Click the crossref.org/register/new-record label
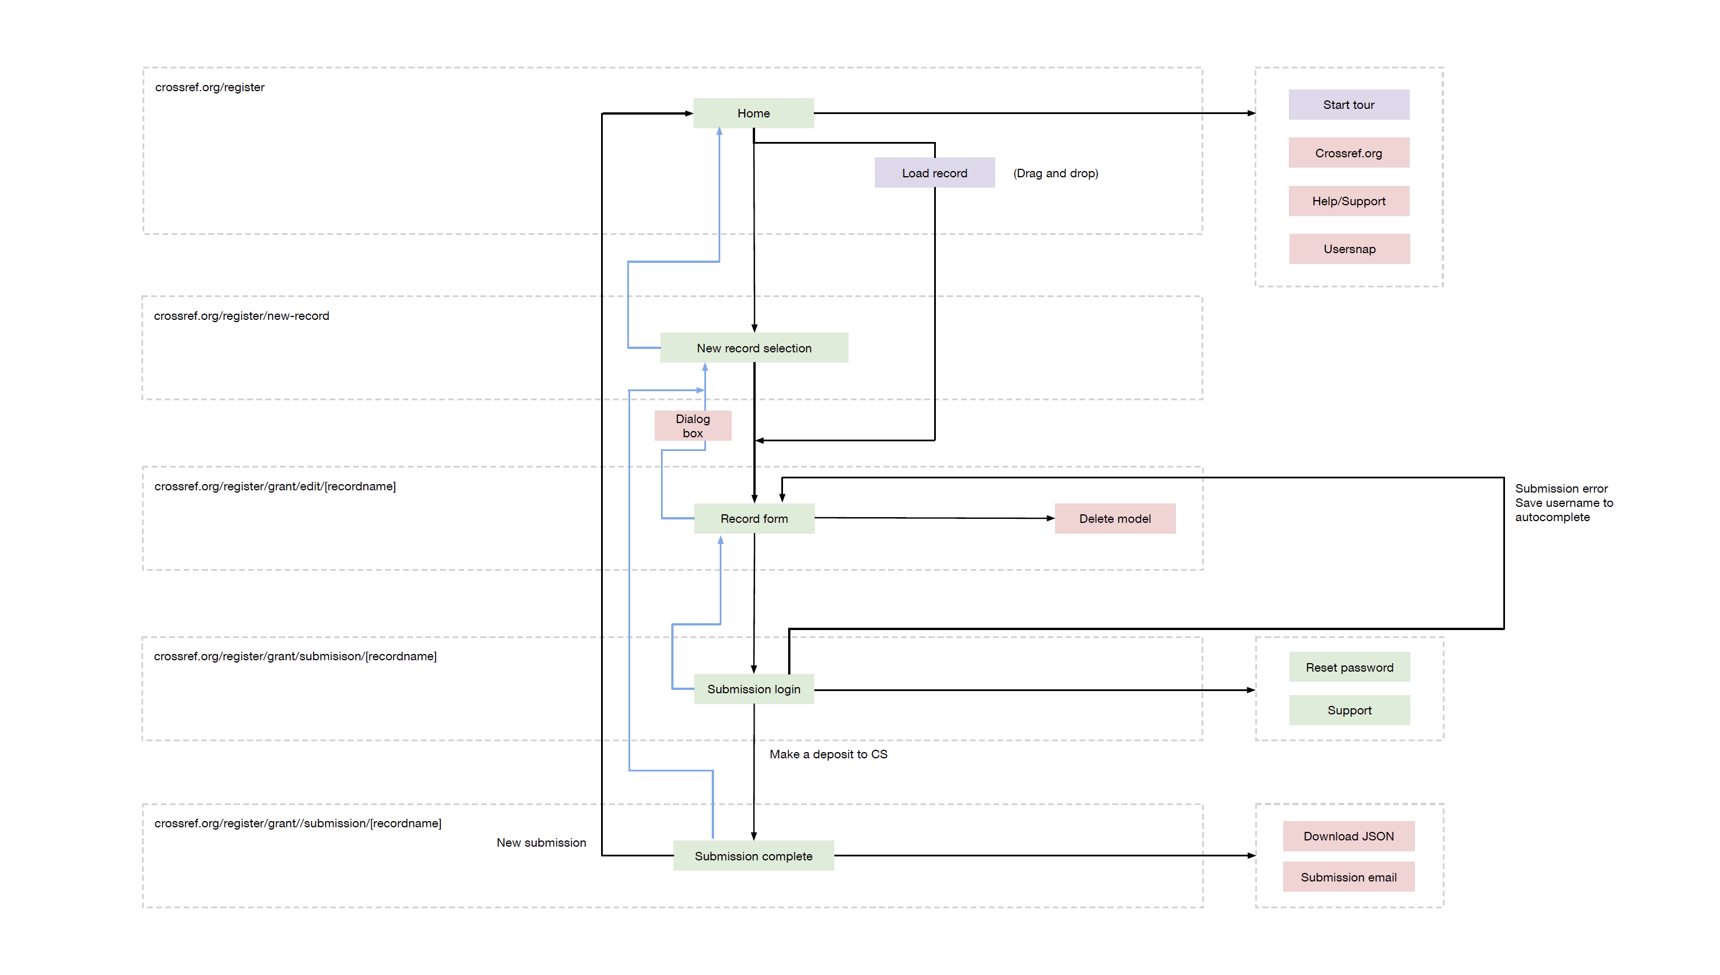The width and height of the screenshot is (1720, 975). tap(241, 315)
